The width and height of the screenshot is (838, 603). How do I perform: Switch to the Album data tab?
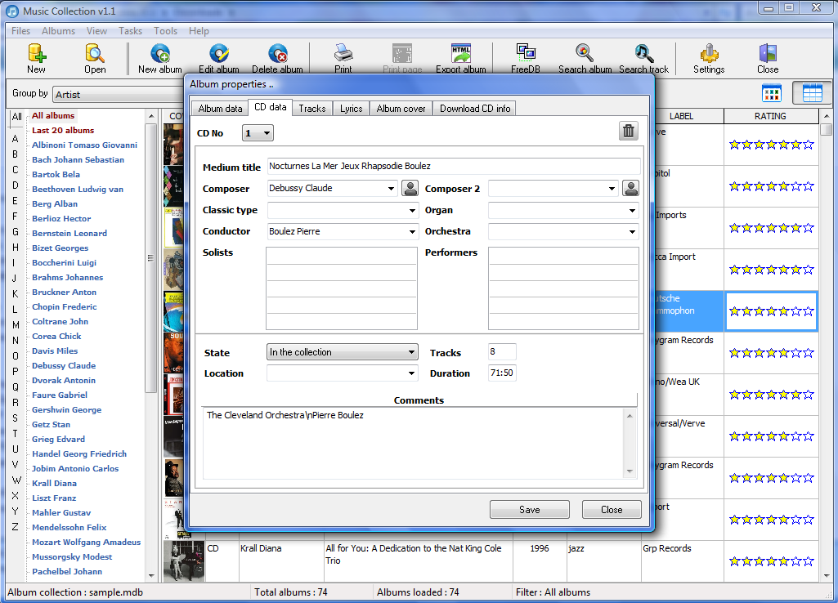[x=220, y=109]
